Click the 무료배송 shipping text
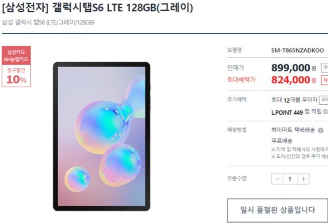The image size is (328, 224). (x=282, y=141)
